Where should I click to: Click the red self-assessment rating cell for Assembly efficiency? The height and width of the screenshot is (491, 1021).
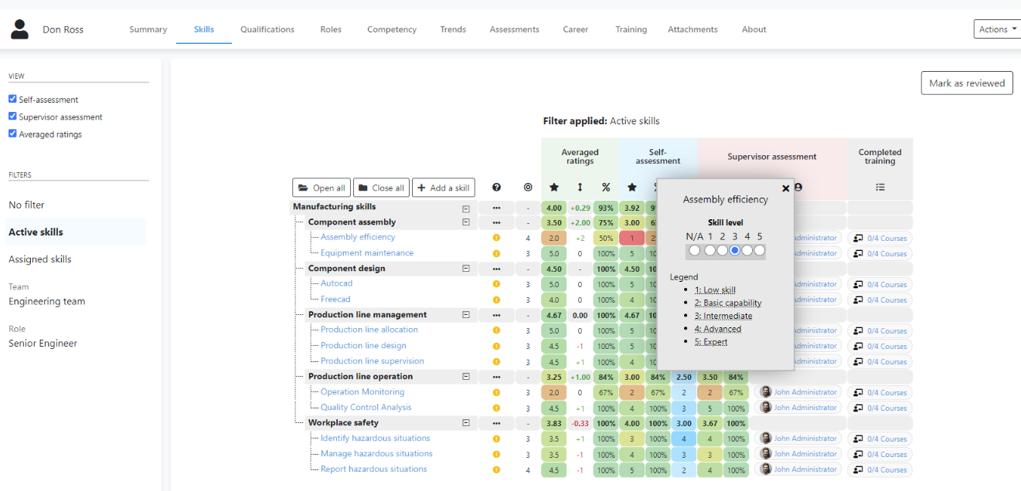[631, 238]
